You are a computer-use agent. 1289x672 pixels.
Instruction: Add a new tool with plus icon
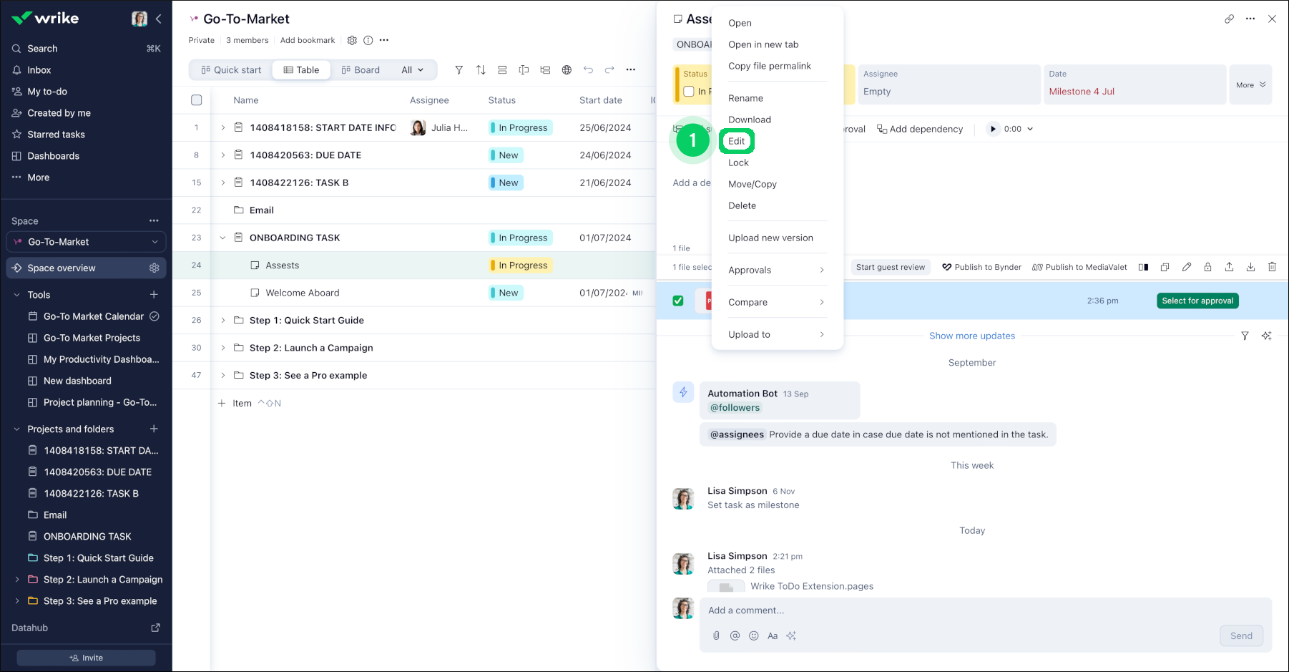(154, 295)
